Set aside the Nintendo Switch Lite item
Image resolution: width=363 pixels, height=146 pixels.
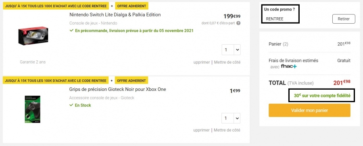coord(227,62)
